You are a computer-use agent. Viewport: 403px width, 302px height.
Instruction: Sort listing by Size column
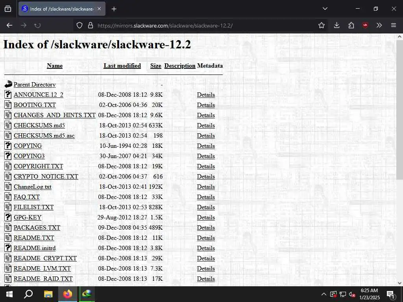pyautogui.click(x=156, y=66)
